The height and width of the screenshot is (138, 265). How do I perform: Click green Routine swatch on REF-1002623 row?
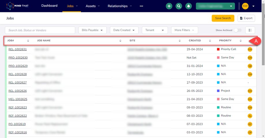pyautogui.click(x=218, y=108)
